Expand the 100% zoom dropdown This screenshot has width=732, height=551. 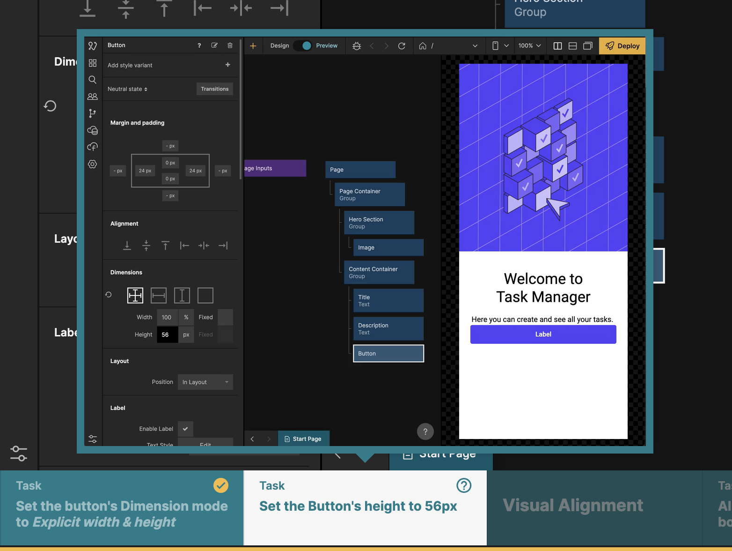point(529,46)
